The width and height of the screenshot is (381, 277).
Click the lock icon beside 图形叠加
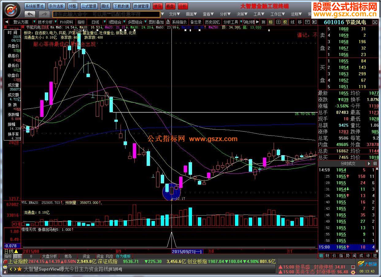point(167,22)
